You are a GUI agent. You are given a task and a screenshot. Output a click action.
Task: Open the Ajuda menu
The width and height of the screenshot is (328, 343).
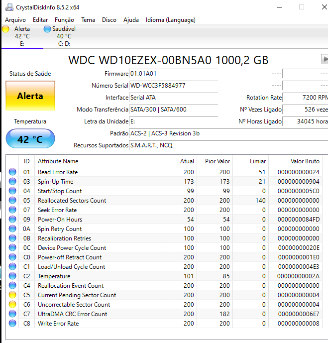131,20
